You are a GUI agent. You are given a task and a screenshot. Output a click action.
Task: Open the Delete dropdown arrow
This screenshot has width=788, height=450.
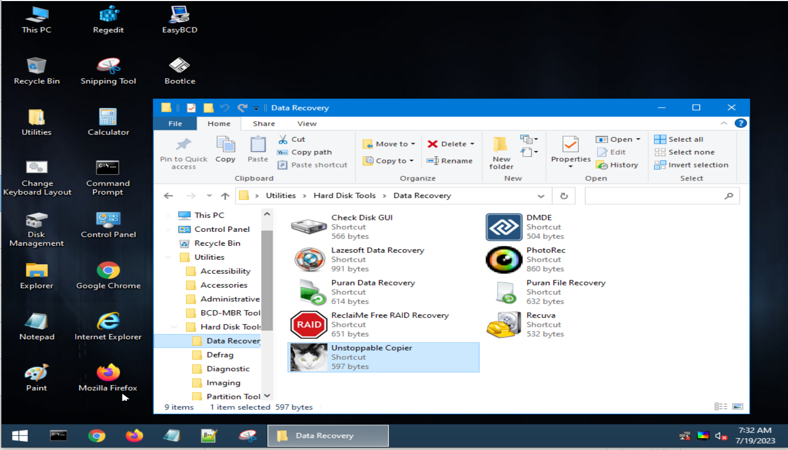(x=472, y=144)
